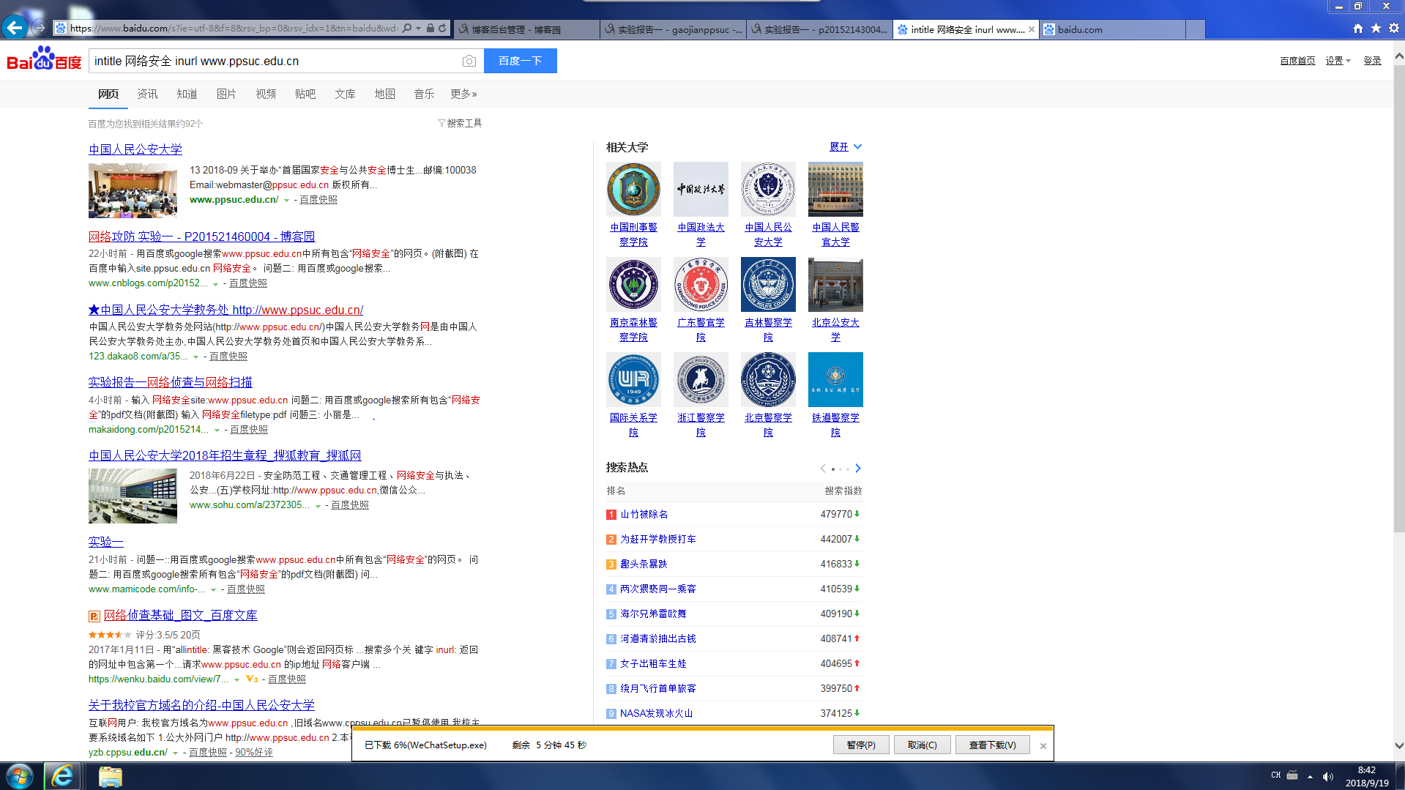Open File Explorer from the taskbar
This screenshot has width=1405, height=790.
coord(110,776)
